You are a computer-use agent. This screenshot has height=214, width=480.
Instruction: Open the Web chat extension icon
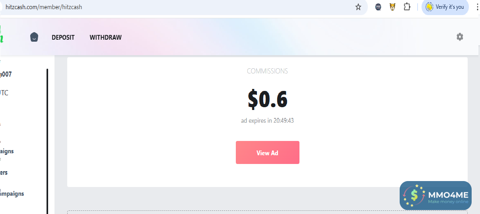[378, 7]
